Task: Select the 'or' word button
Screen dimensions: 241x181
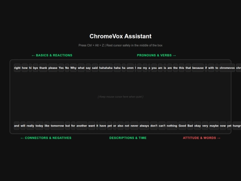Action: 115,126
